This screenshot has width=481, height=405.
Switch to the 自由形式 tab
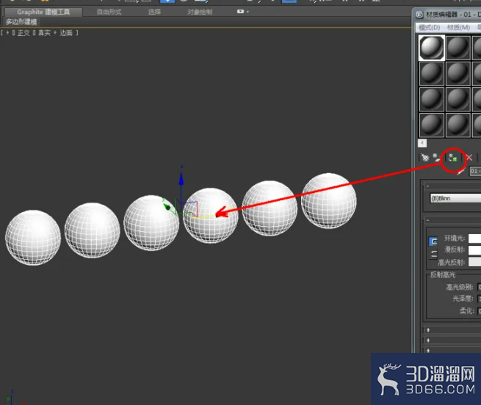109,12
